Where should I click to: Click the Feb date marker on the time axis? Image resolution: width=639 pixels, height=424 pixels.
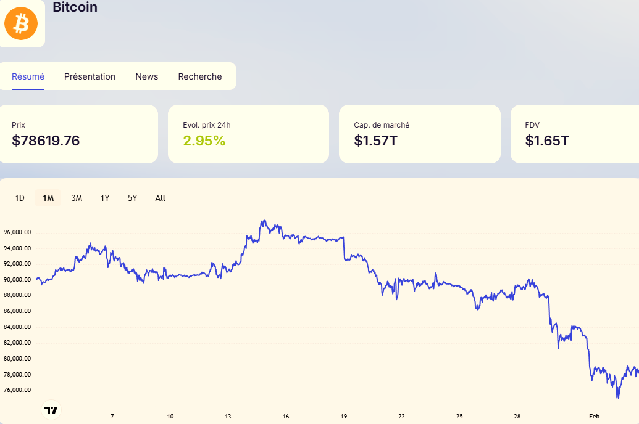pos(594,417)
